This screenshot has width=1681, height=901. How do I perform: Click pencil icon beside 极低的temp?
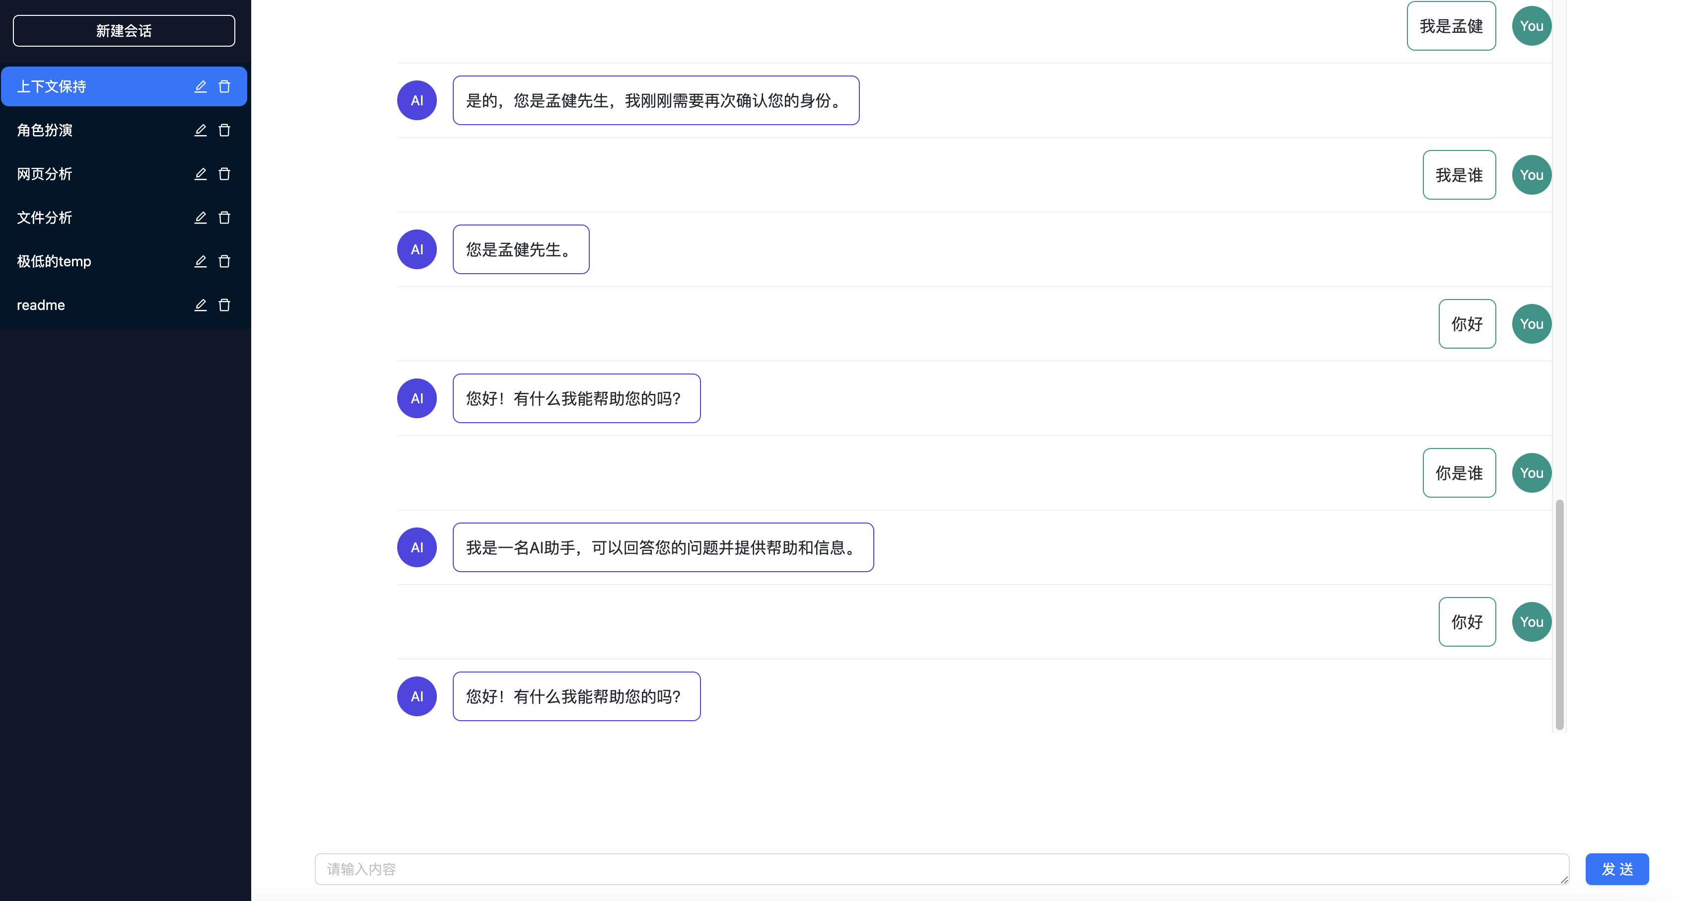click(x=201, y=262)
